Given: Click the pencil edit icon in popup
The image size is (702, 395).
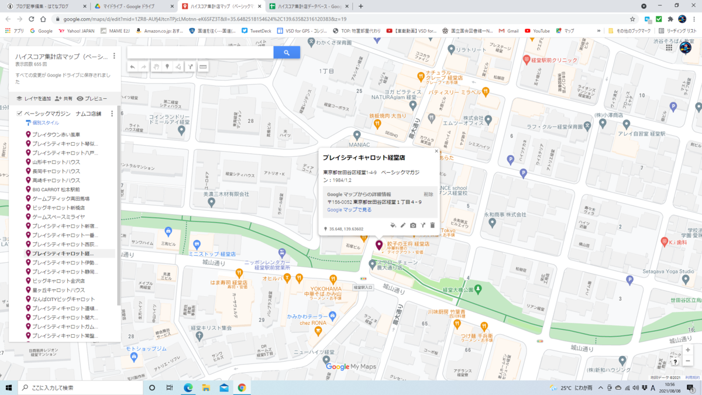Looking at the screenshot, I should pos(403,225).
